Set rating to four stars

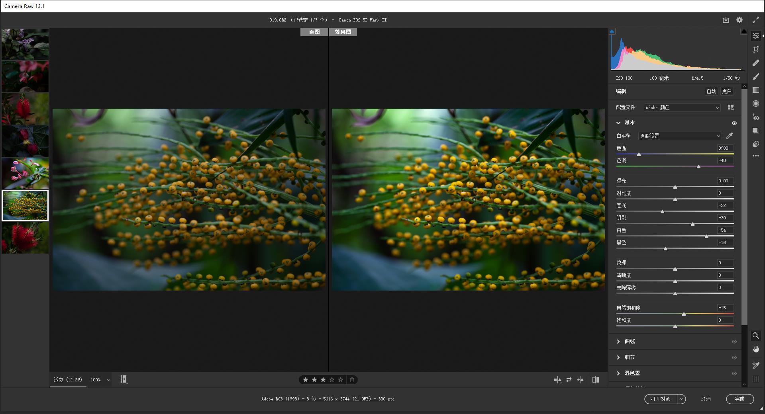(x=332, y=380)
